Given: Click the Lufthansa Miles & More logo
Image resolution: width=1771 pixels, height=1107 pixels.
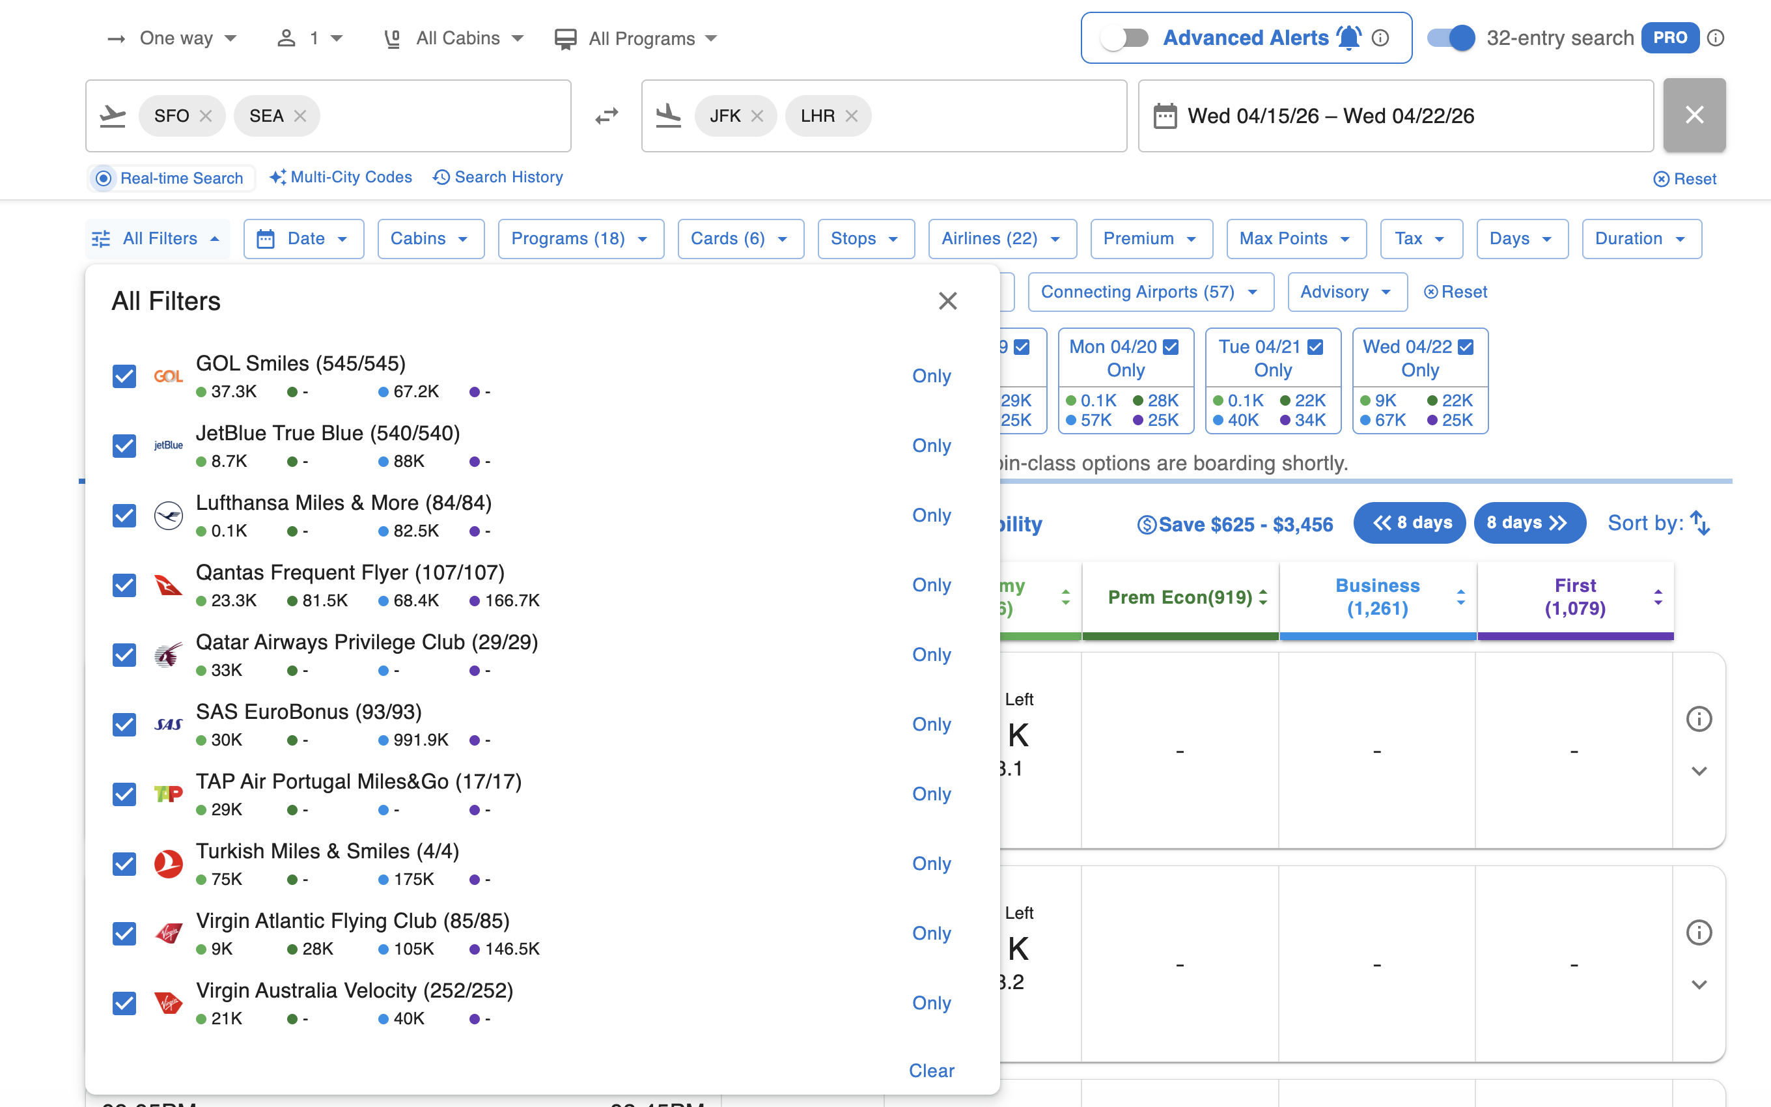Looking at the screenshot, I should tap(169, 516).
